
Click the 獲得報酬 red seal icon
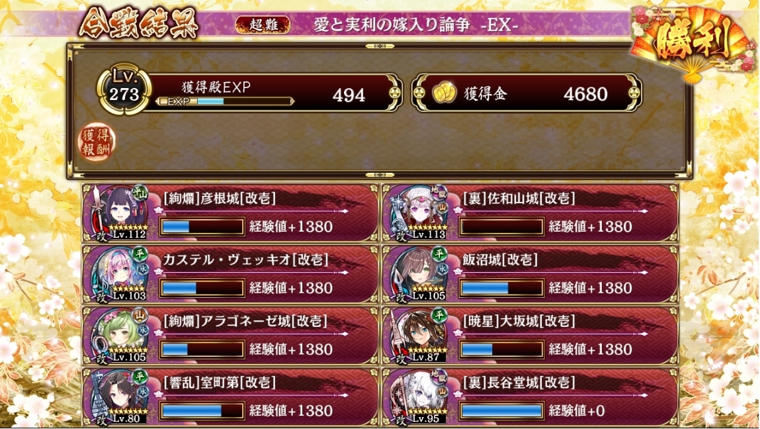pyautogui.click(x=97, y=142)
